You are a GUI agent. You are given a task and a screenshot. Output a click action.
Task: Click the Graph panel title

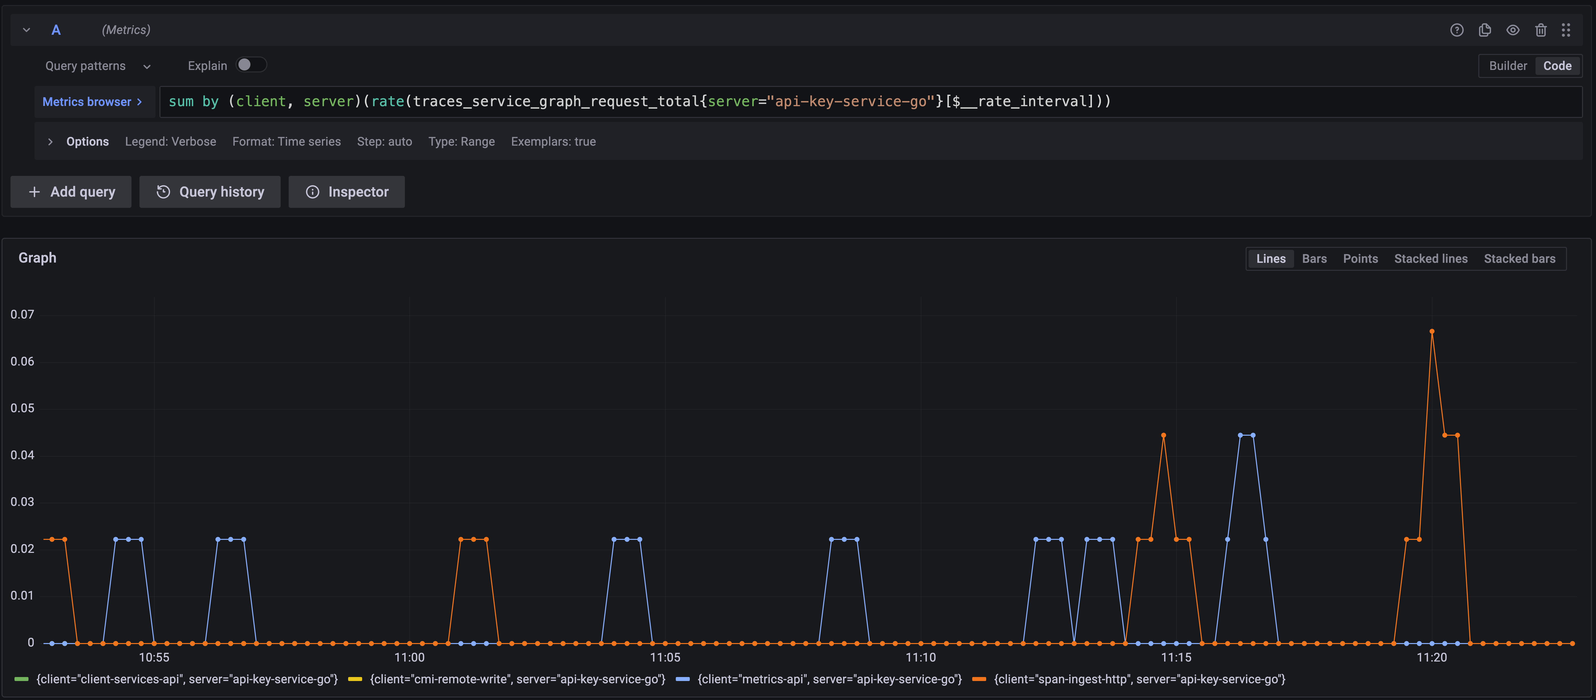coord(37,258)
